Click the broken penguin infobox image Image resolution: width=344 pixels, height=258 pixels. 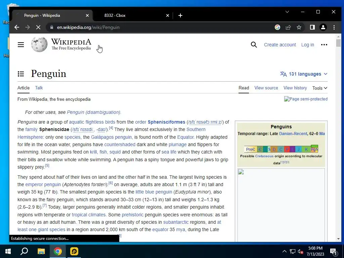click(x=281, y=205)
